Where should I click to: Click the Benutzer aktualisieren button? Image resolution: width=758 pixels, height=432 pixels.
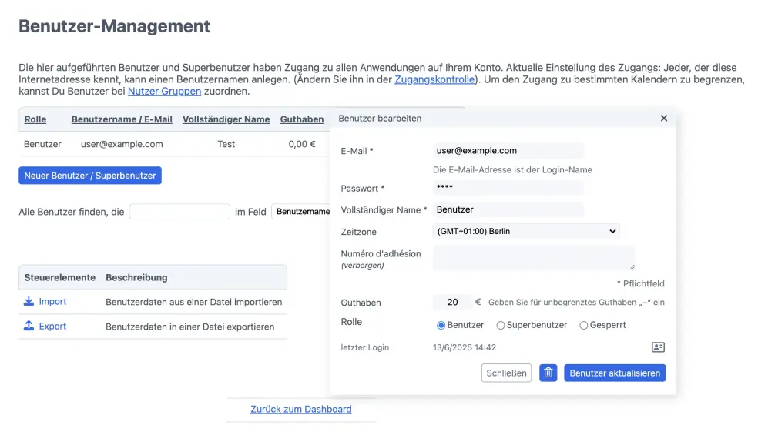[x=615, y=373]
